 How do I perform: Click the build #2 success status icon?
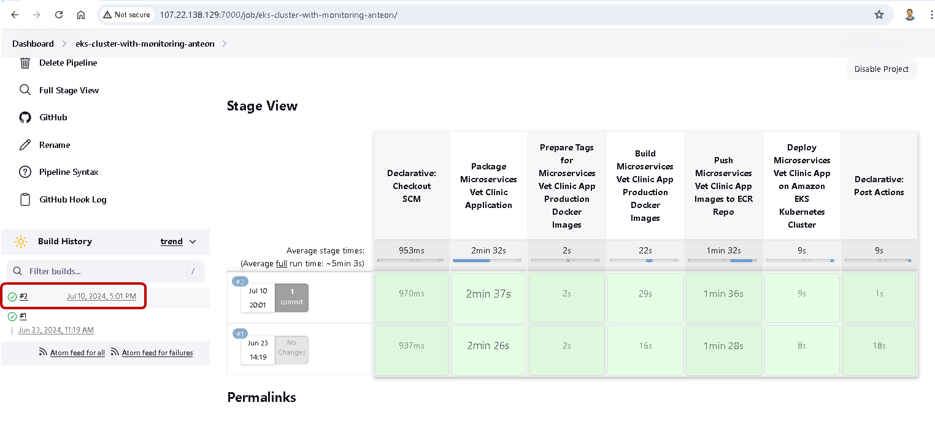click(x=12, y=297)
